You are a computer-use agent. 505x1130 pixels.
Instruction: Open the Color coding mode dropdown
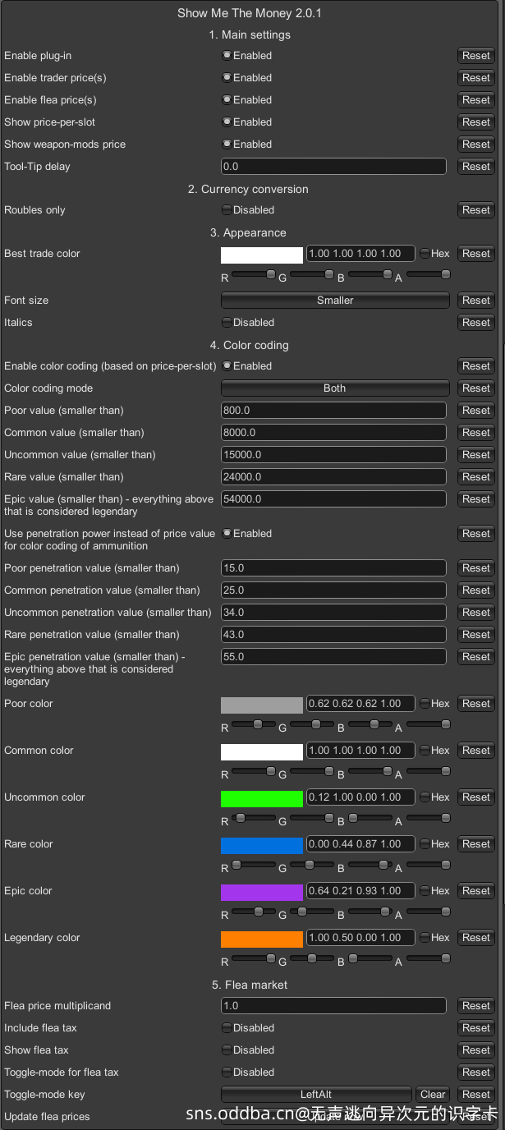pos(335,388)
